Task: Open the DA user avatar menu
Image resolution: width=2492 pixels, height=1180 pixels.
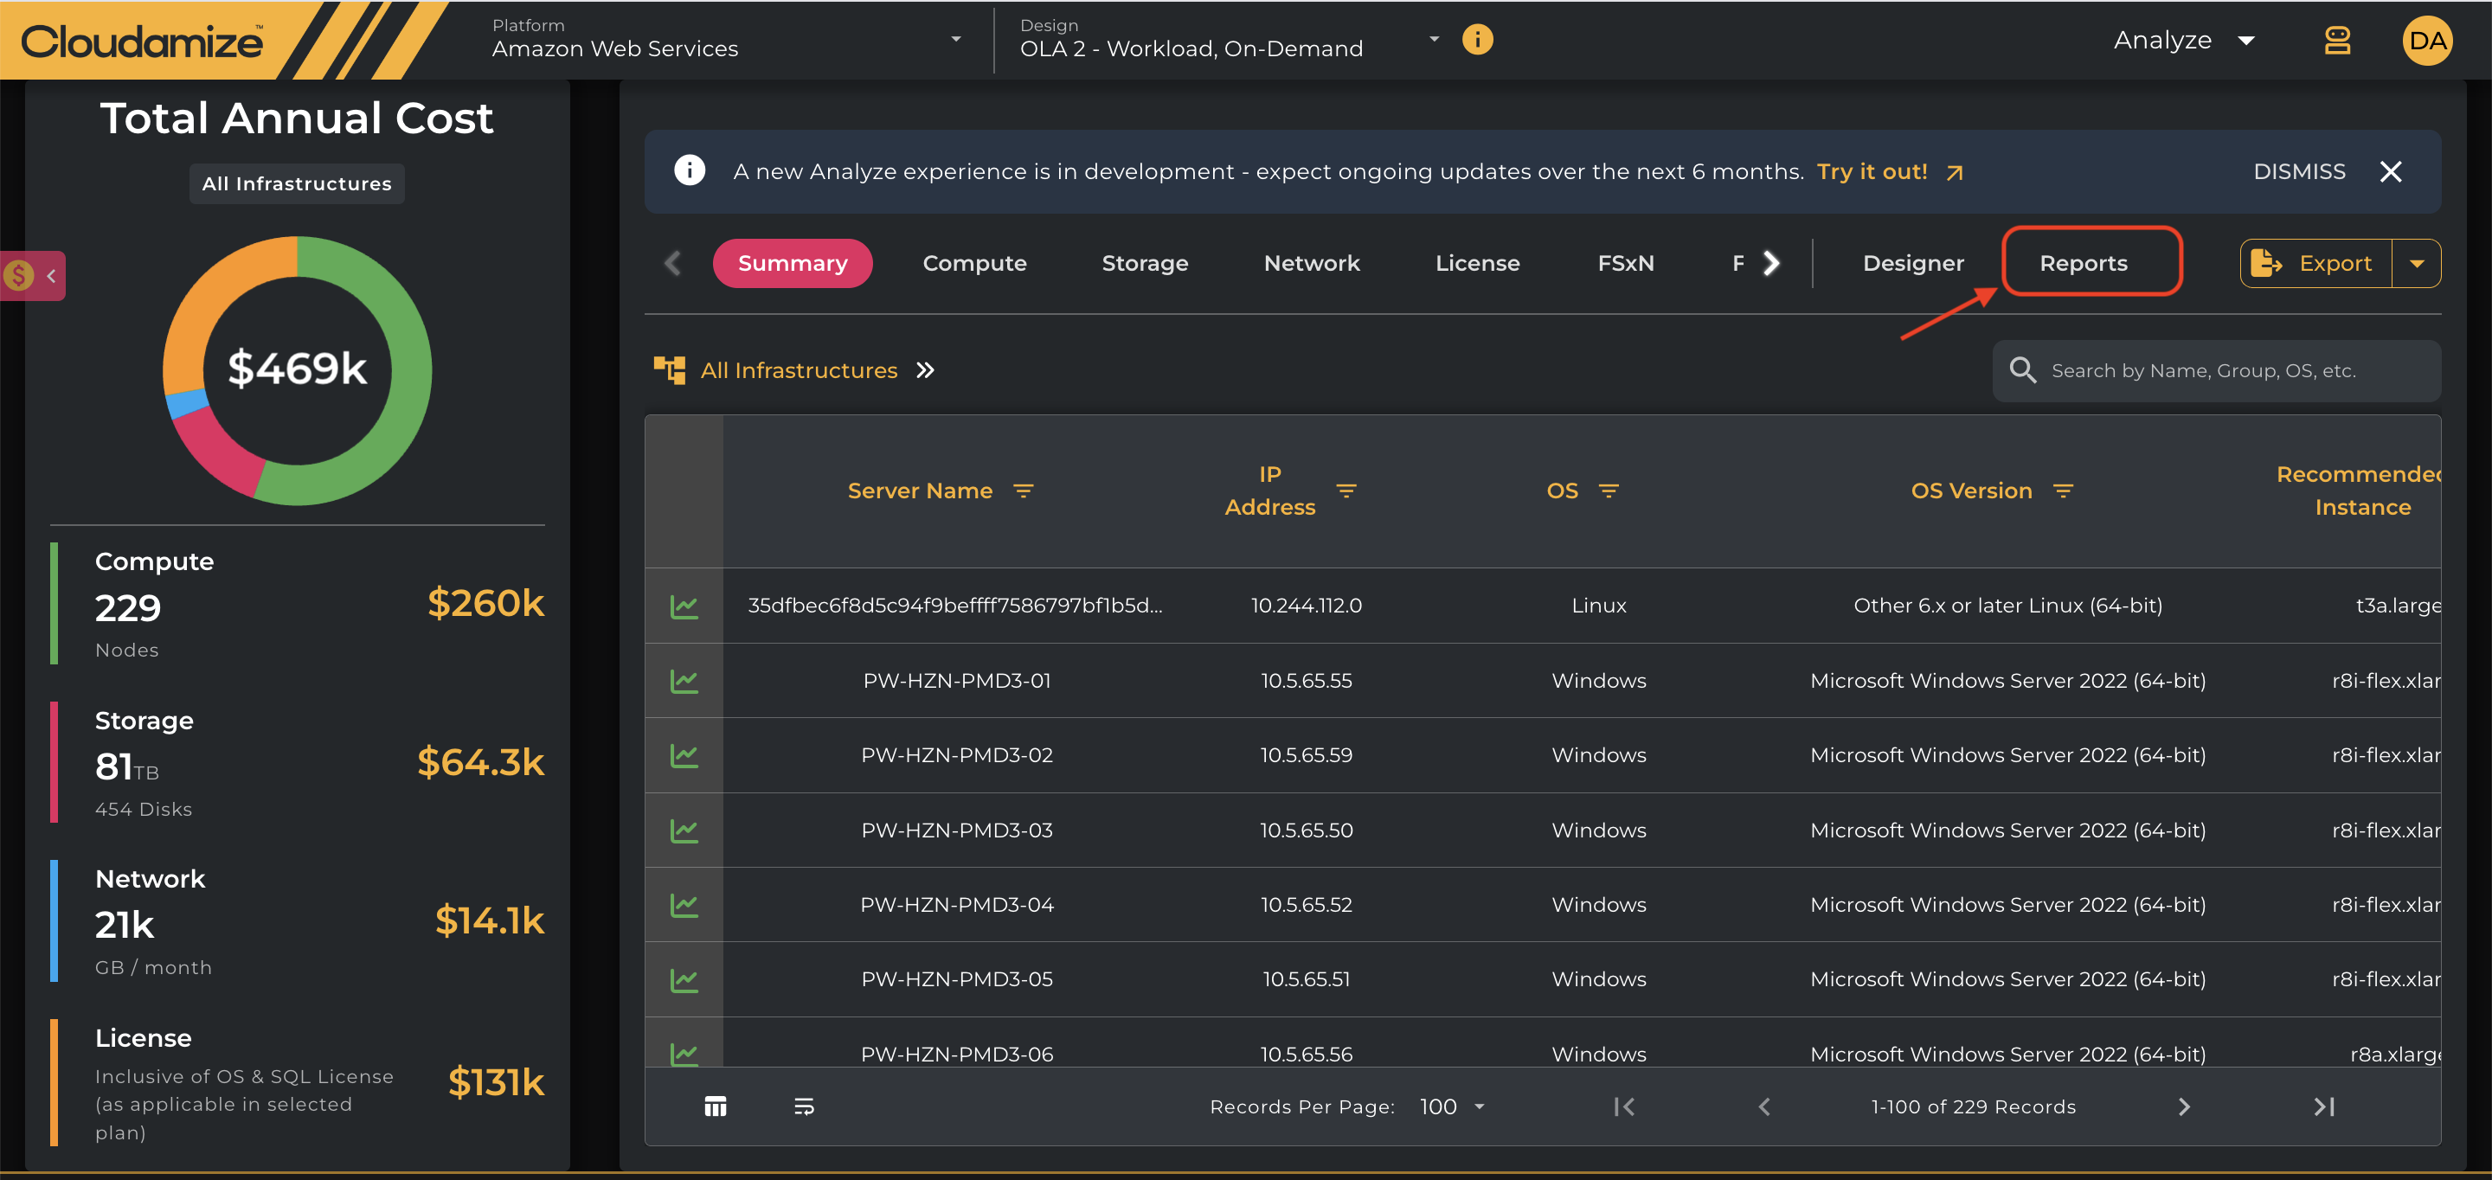Action: point(2427,41)
